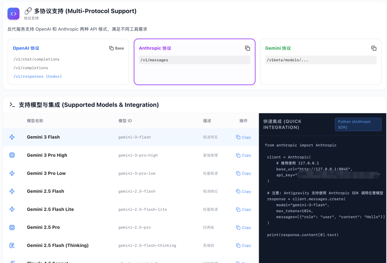
Task: Click the 描述 column header
Action: (207, 121)
